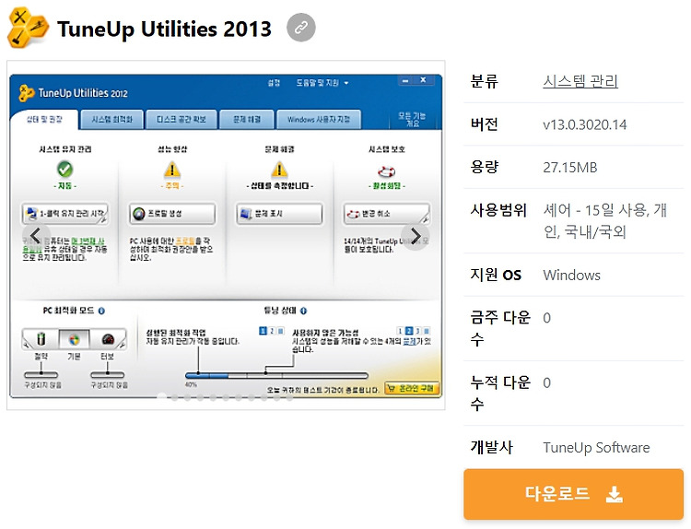Show the previous screenshot with left arrow

click(x=36, y=236)
